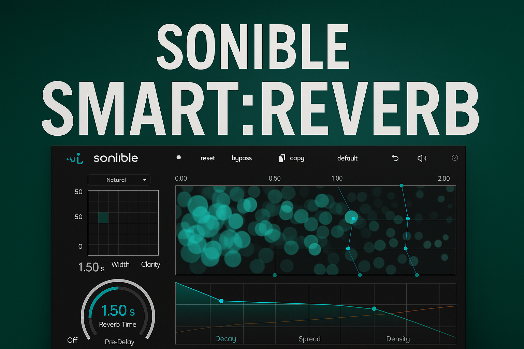
Task: Toggle the bypass button
Action: [x=242, y=158]
